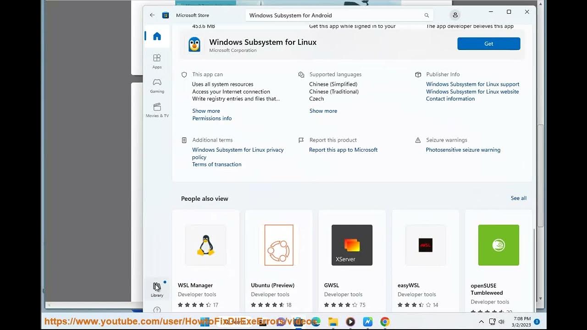This screenshot has width=587, height=330.
Task: Open the Apps section in sidebar
Action: click(x=157, y=61)
